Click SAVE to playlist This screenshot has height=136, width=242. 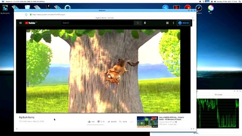point(123,122)
